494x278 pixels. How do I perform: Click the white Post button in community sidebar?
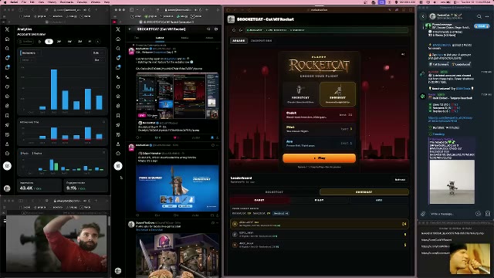point(118,166)
